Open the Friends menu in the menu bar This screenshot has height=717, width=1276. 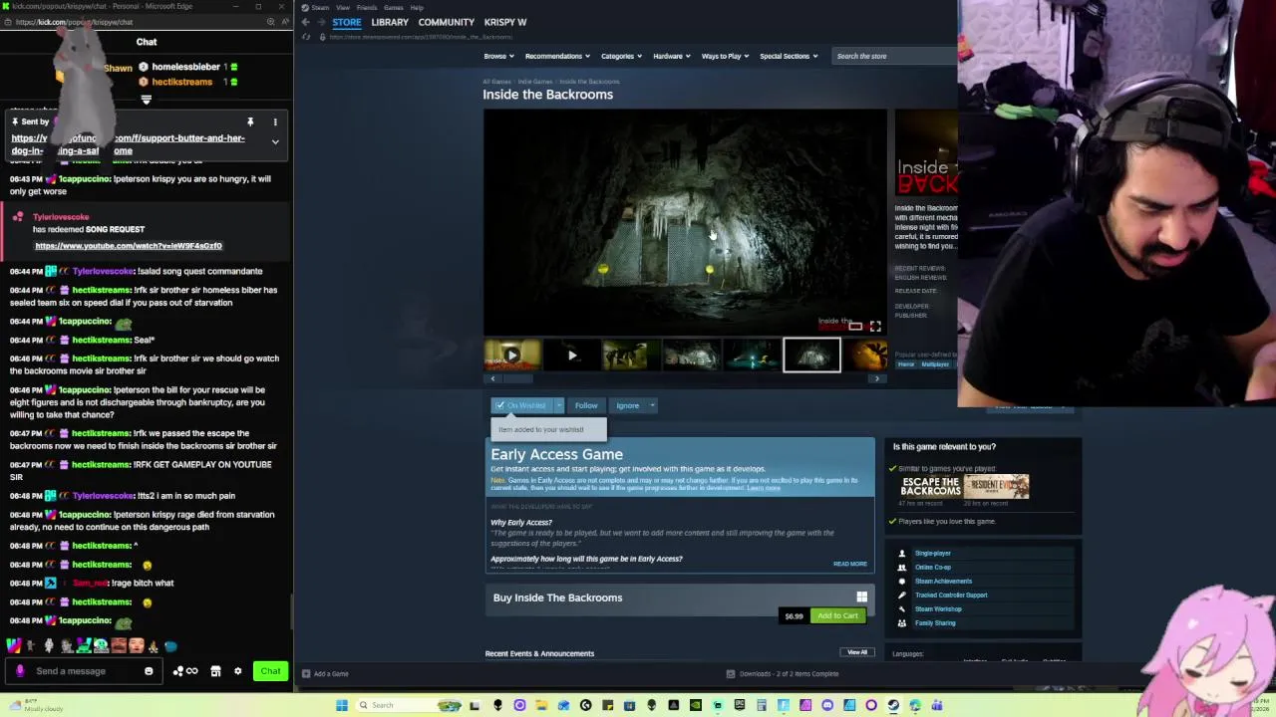pos(367,7)
